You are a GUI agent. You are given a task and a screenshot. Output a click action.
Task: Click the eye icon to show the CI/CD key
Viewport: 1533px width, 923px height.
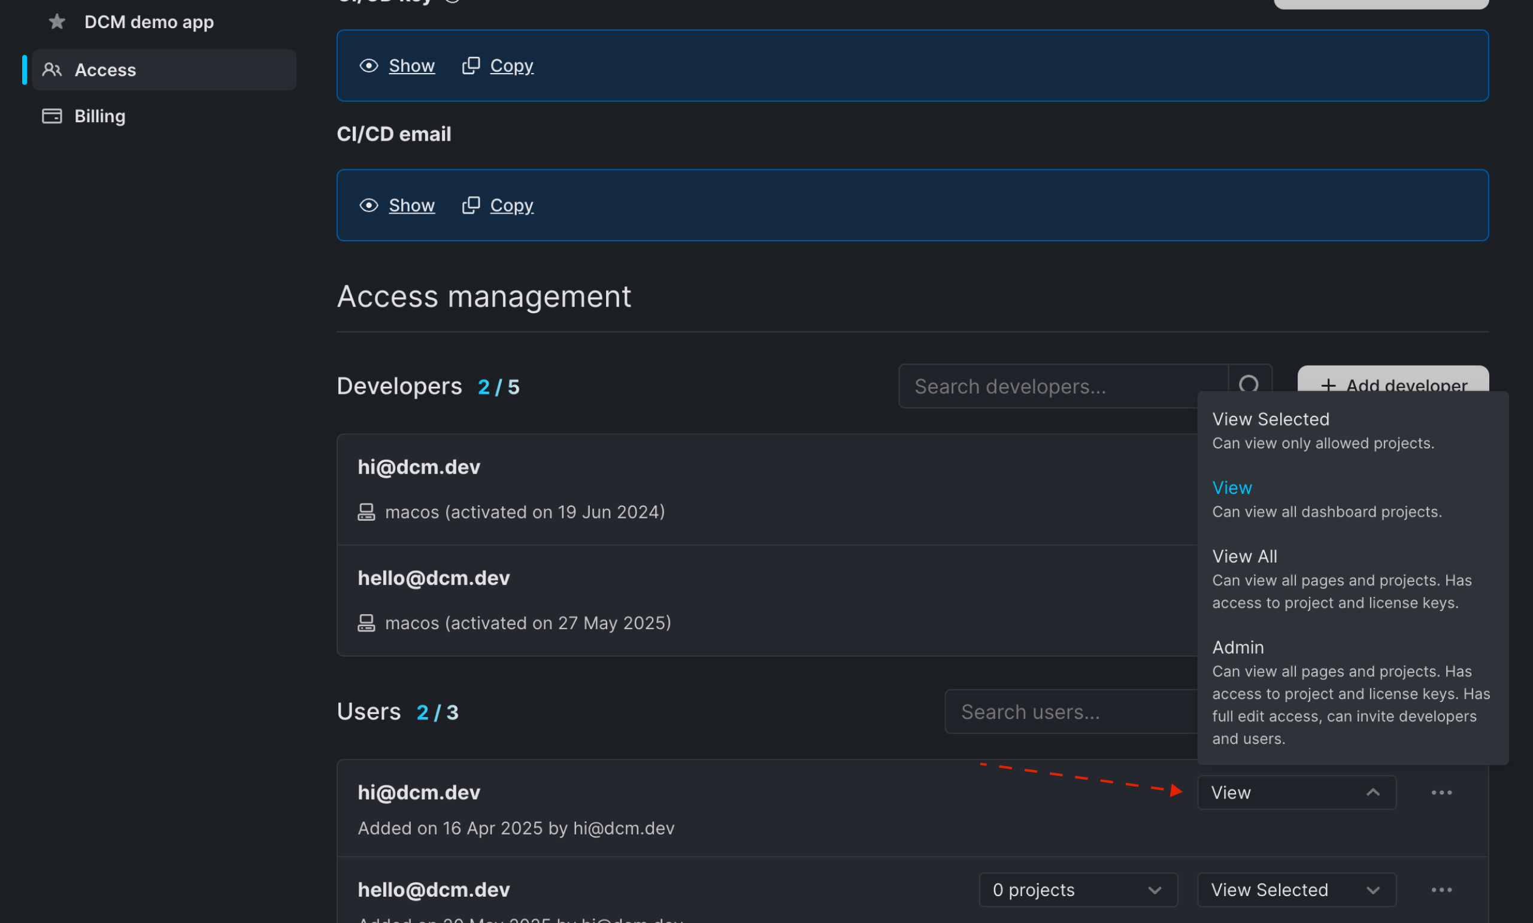pos(369,65)
